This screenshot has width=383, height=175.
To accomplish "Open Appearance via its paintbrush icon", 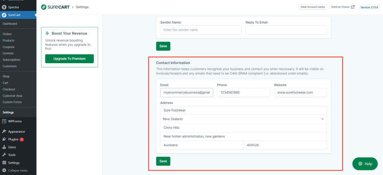I will point(4,132).
